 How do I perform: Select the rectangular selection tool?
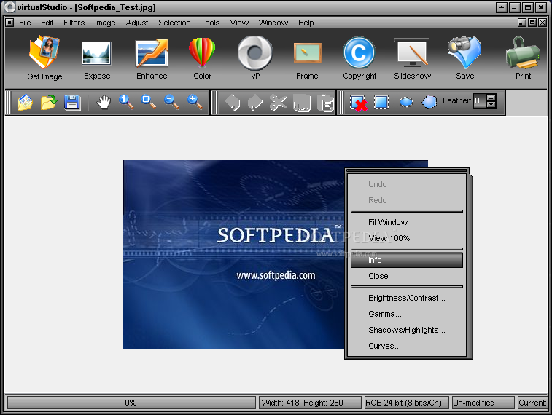[x=381, y=102]
